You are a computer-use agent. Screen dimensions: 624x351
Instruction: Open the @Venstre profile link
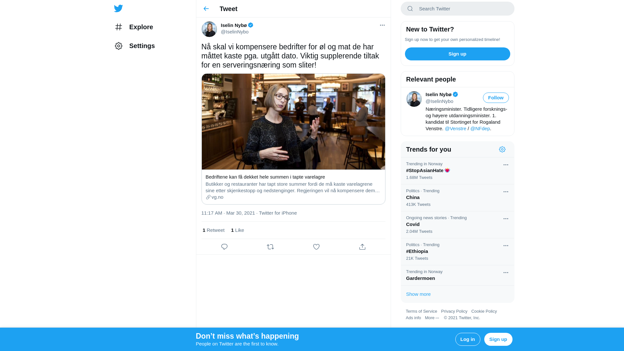click(455, 129)
